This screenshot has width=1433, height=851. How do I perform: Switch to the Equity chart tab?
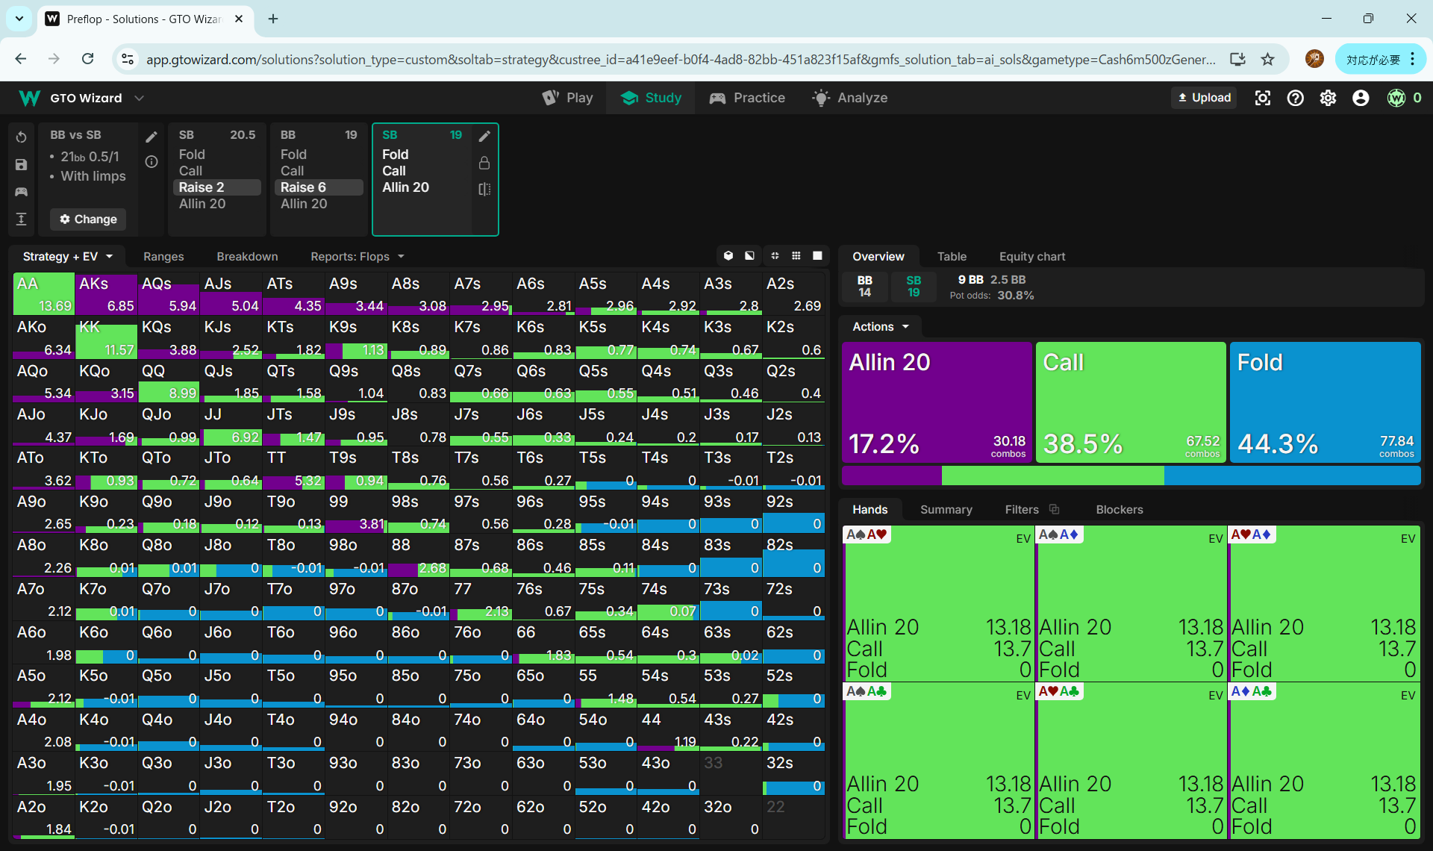pyautogui.click(x=1031, y=256)
